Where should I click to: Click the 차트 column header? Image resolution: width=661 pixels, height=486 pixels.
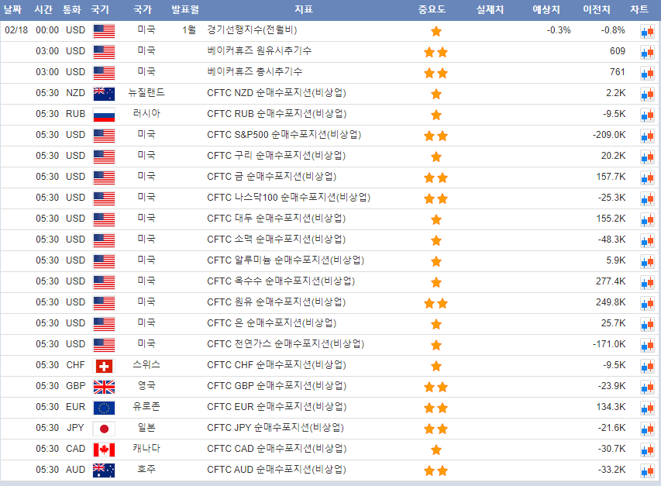(639, 10)
